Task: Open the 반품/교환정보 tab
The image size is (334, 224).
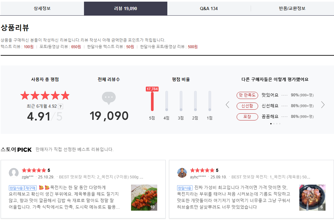Action: tap(292, 8)
